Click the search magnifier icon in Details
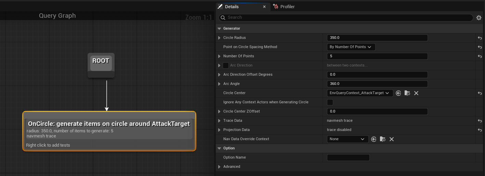 click(x=223, y=17)
